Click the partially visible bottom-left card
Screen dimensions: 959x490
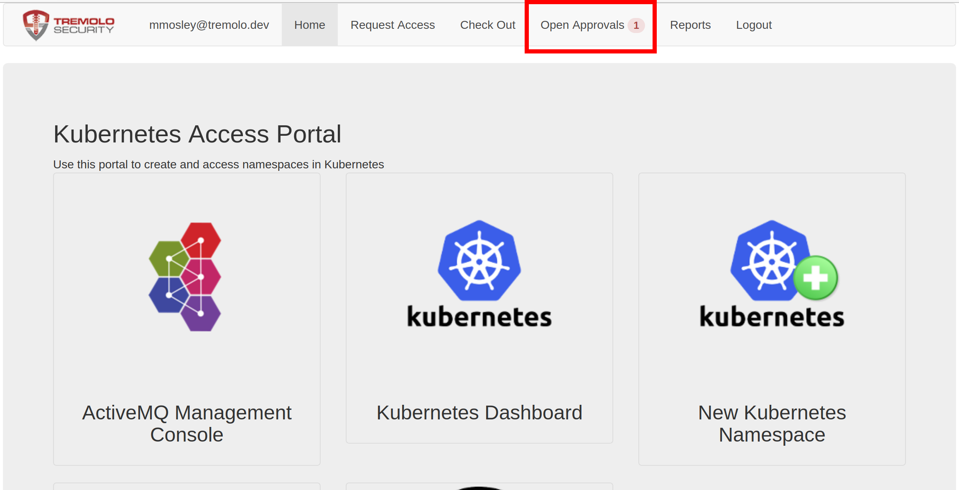186,486
